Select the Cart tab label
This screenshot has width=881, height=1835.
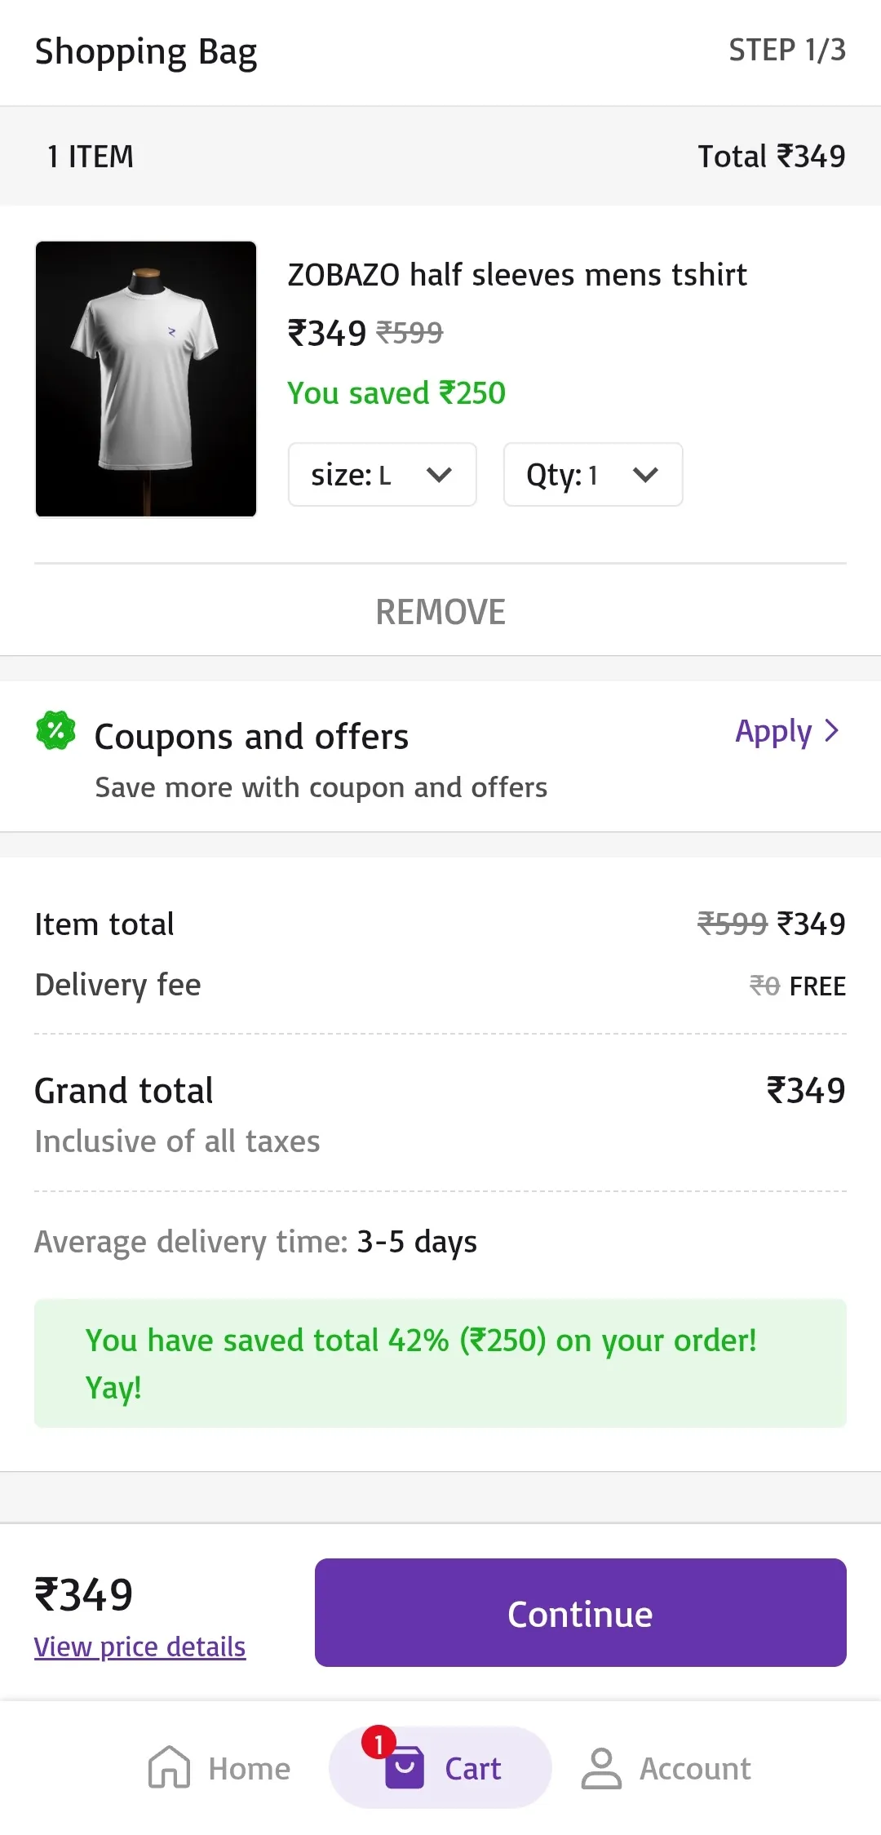point(472,1769)
